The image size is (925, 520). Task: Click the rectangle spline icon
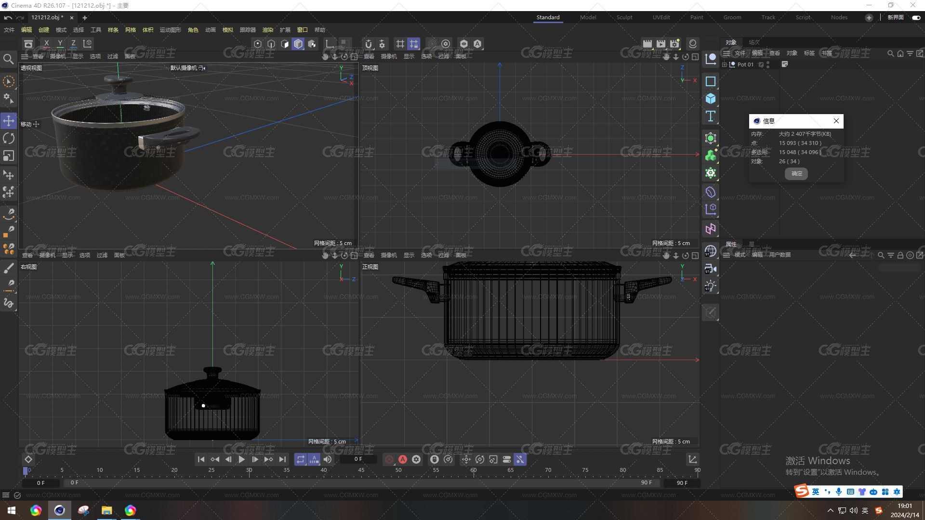click(x=711, y=81)
